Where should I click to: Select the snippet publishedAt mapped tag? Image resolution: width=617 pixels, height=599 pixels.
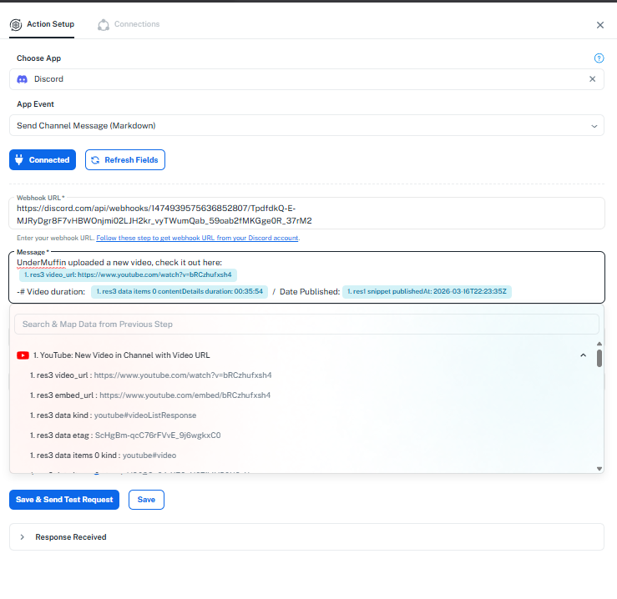pyautogui.click(x=427, y=292)
